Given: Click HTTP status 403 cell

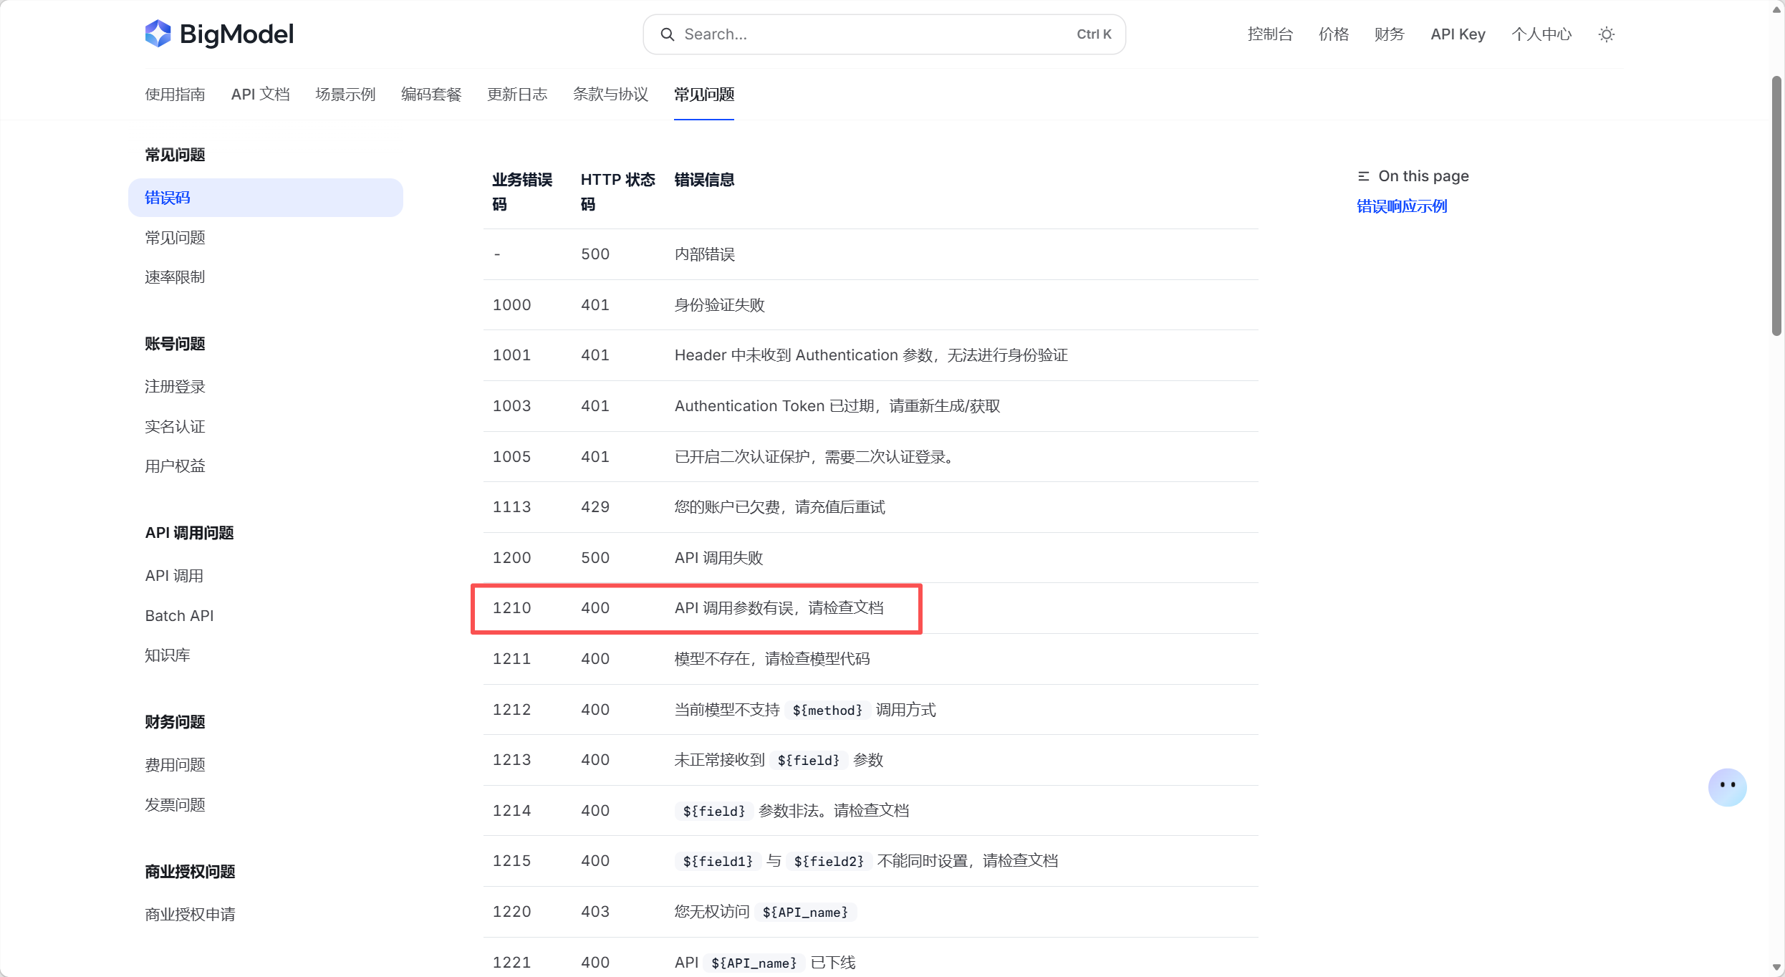Looking at the screenshot, I should 595,912.
